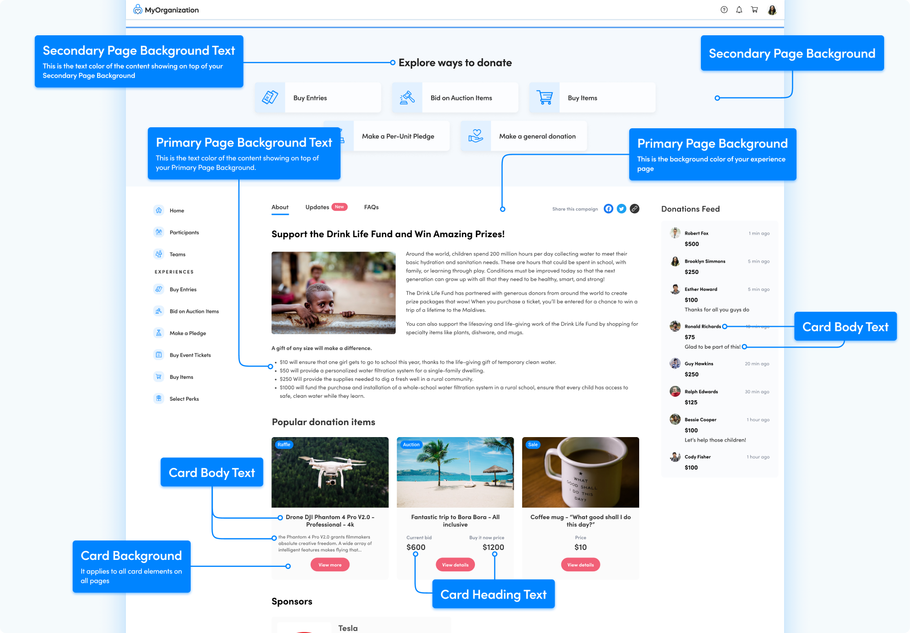The height and width of the screenshot is (633, 910).
Task: Click the sidebar Buy Items cart icon
Action: (159, 377)
